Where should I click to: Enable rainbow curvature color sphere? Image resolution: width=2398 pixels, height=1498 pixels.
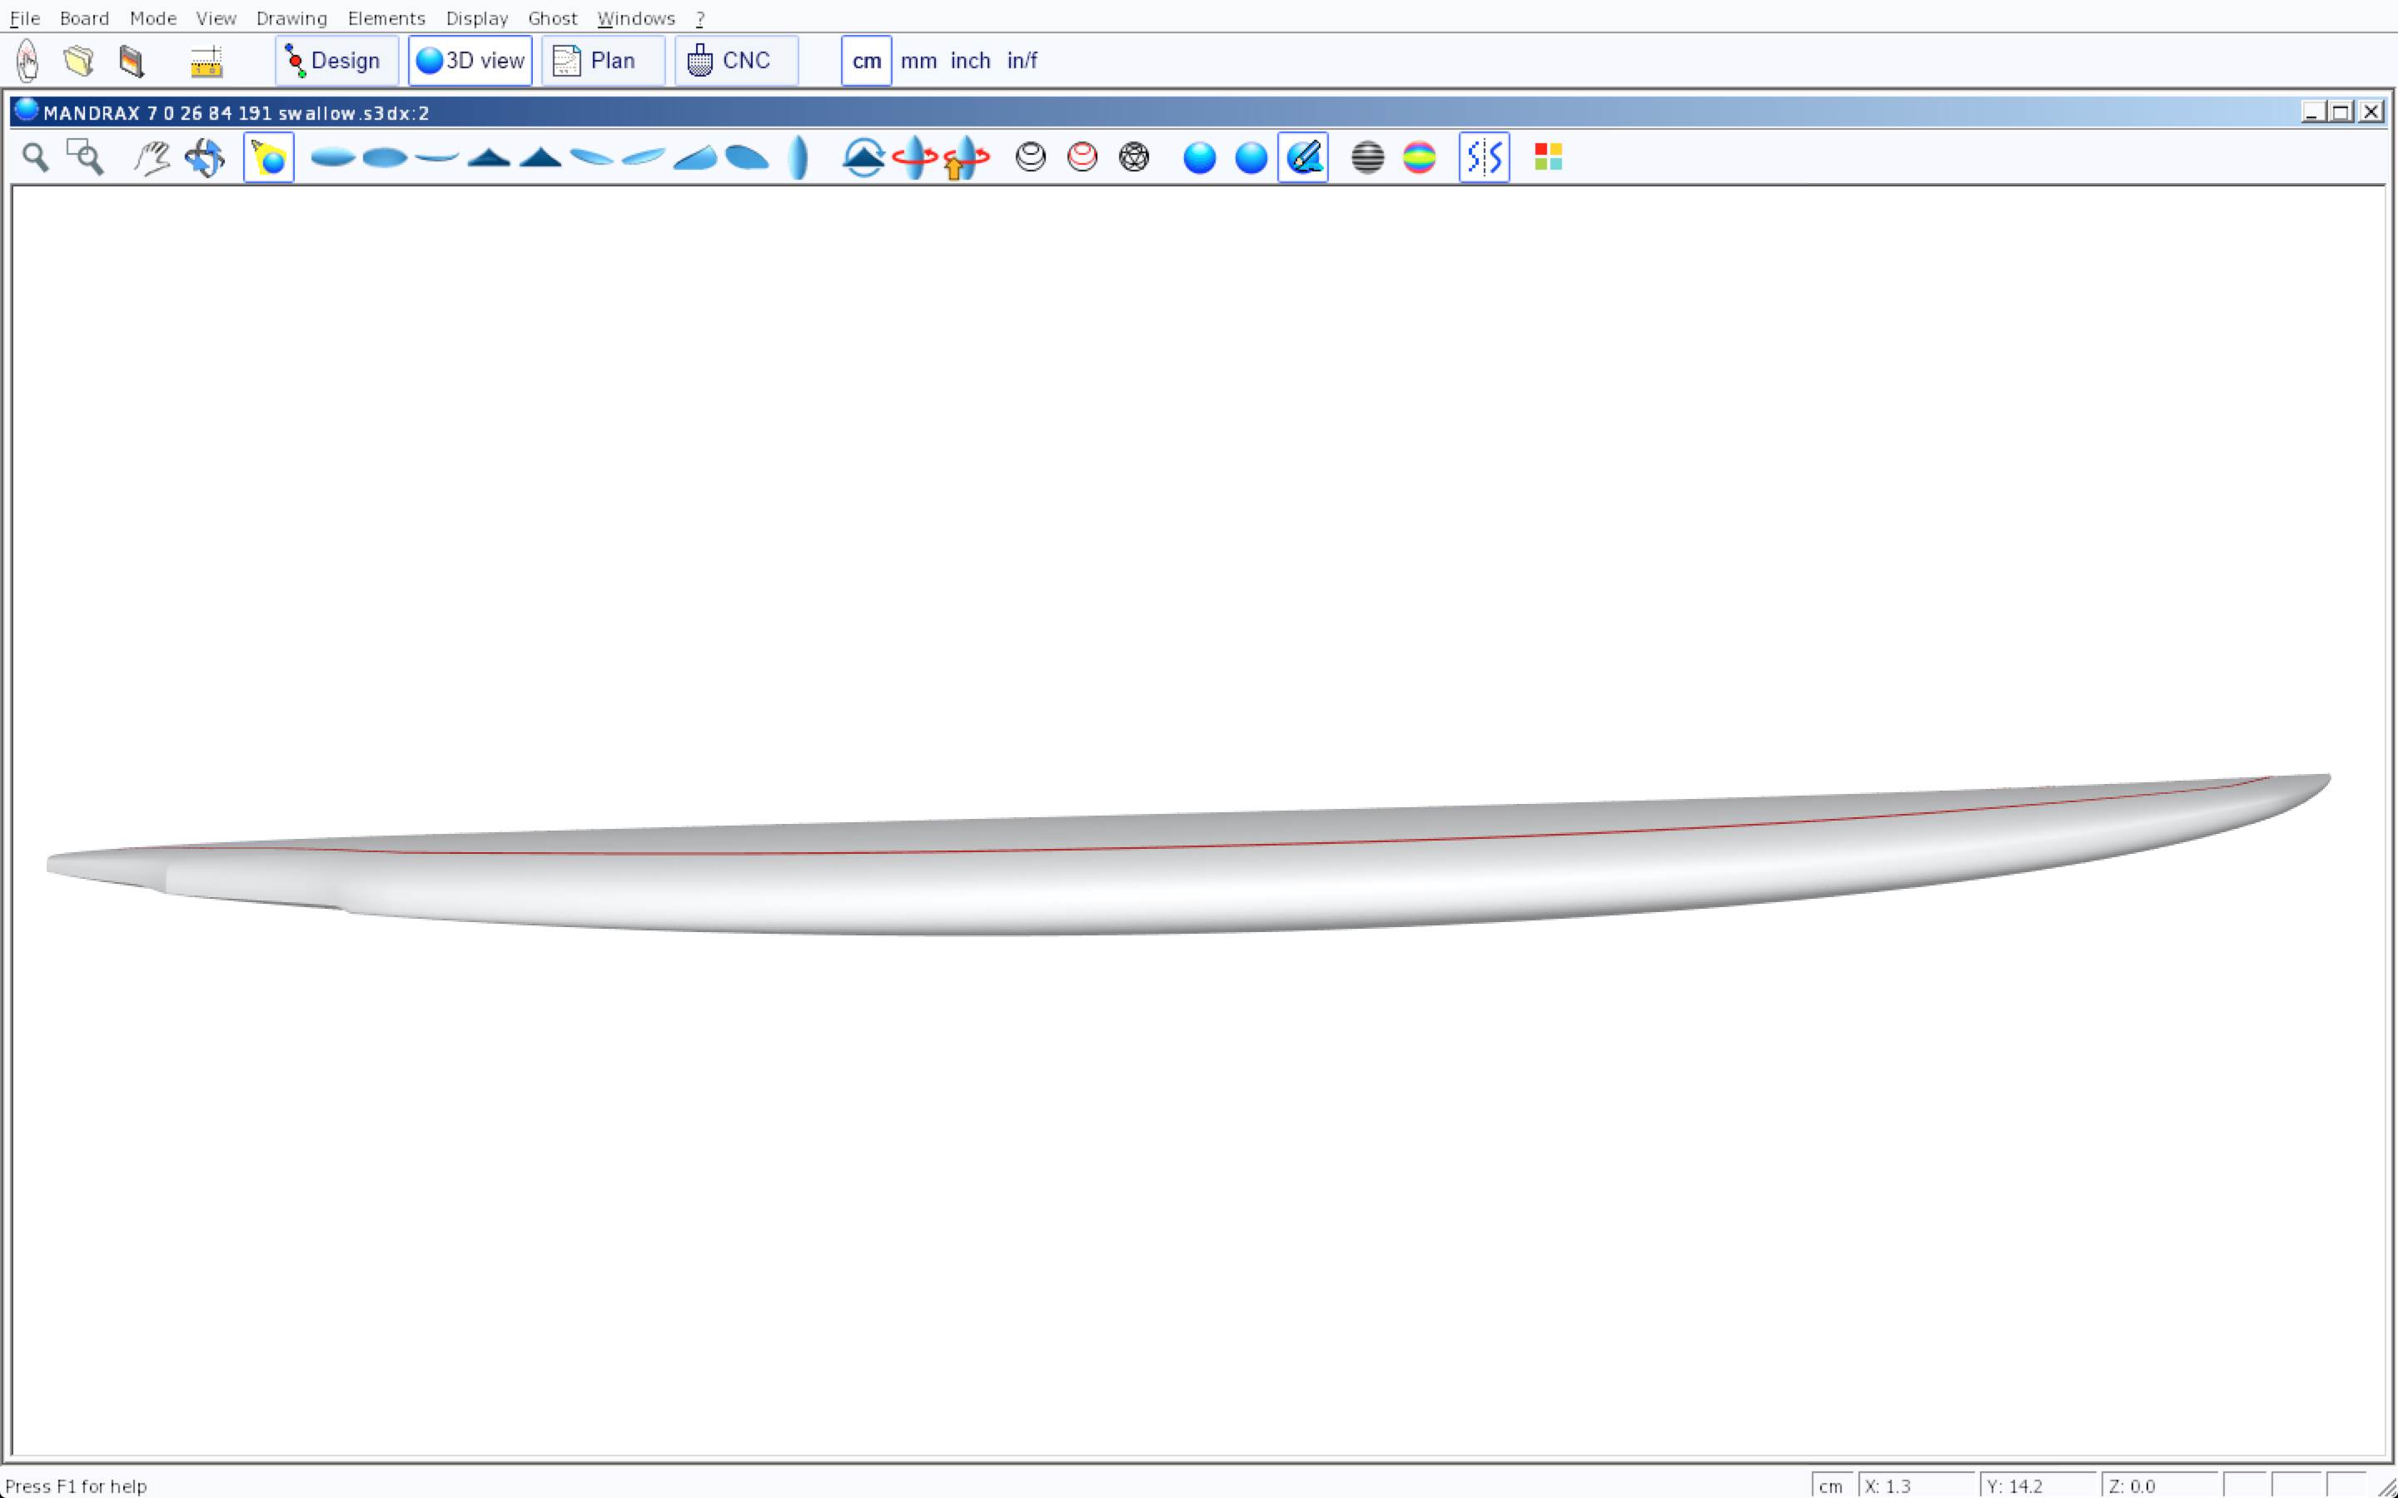(1419, 156)
